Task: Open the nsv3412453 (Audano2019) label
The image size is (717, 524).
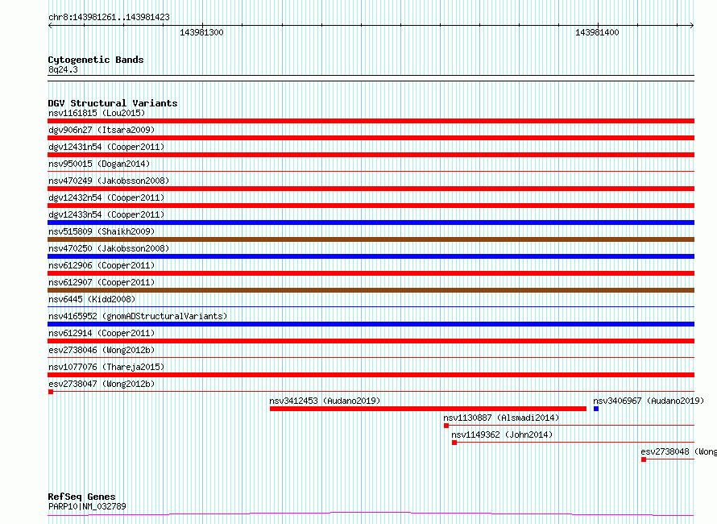Action: click(325, 401)
